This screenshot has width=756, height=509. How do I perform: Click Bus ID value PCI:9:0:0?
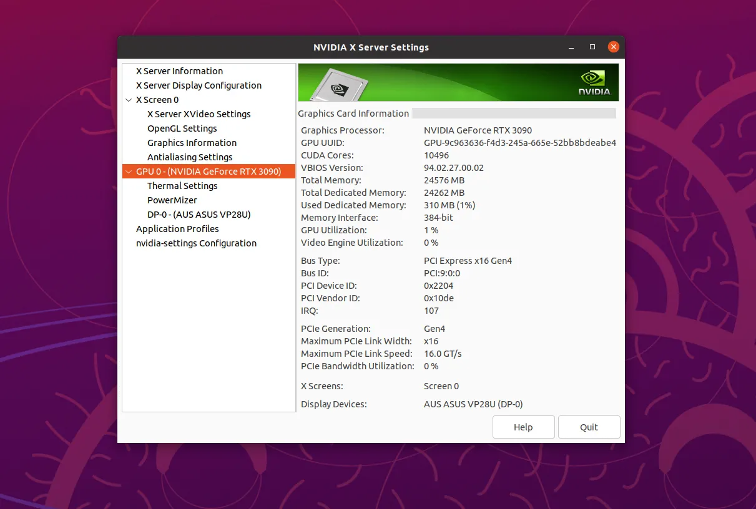click(442, 273)
